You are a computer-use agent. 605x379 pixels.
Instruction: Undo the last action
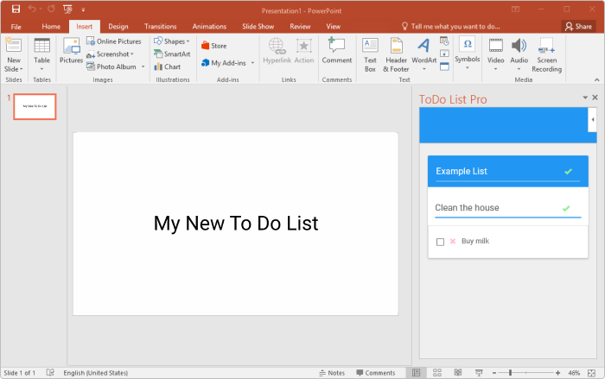click(x=33, y=9)
